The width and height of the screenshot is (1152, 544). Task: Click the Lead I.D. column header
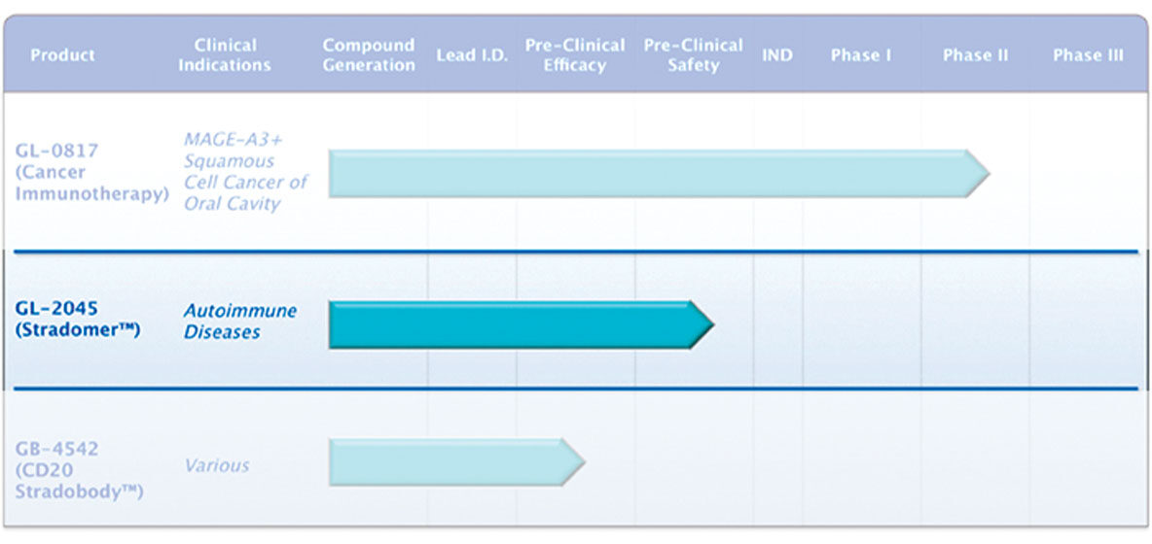pos(470,55)
